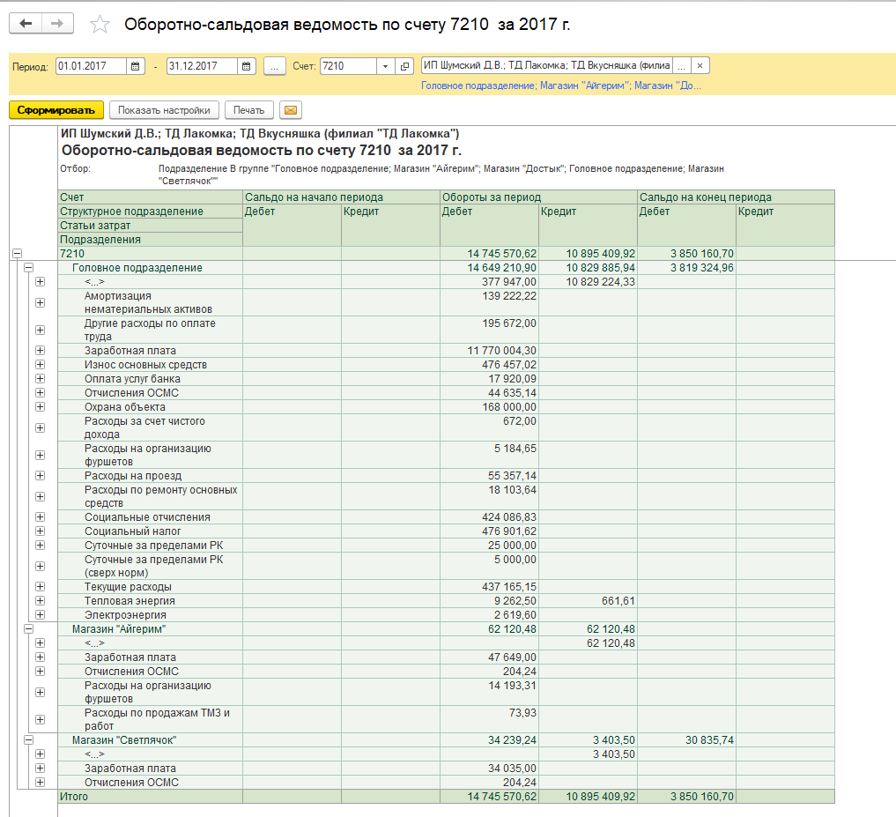Expand Охрана объекта row
The height and width of the screenshot is (817, 896).
click(x=40, y=406)
